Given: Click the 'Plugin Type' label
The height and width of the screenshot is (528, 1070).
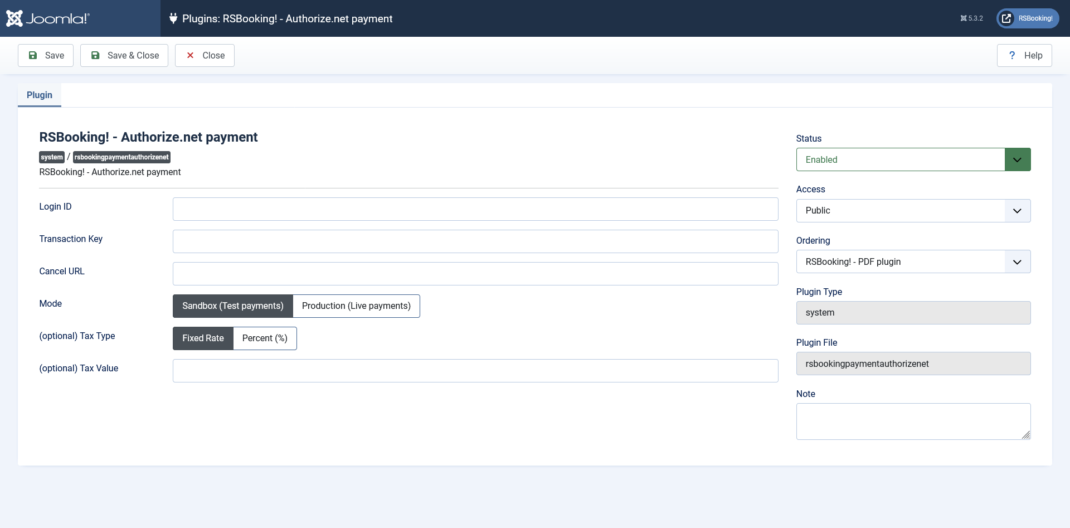Looking at the screenshot, I should [x=819, y=292].
